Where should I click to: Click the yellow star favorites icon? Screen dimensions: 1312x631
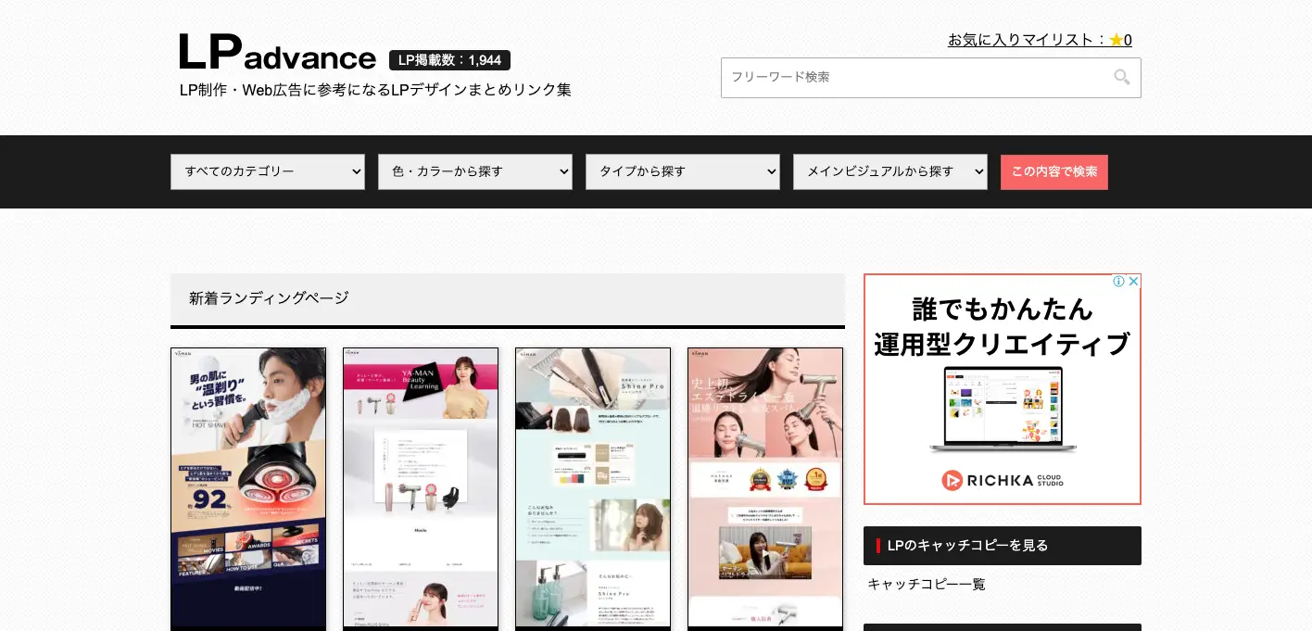(x=1116, y=40)
